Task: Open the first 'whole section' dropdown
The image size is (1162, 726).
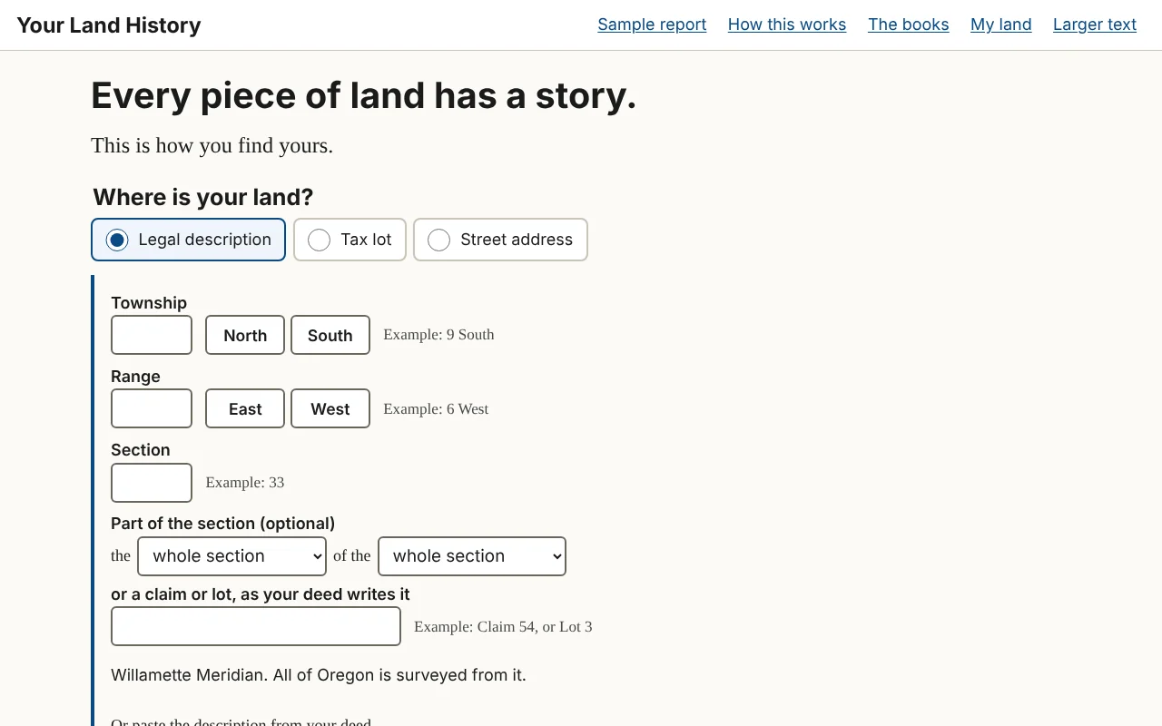Action: (x=231, y=556)
